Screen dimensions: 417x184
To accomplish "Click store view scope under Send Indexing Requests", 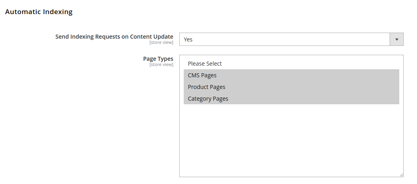I will (x=161, y=43).
